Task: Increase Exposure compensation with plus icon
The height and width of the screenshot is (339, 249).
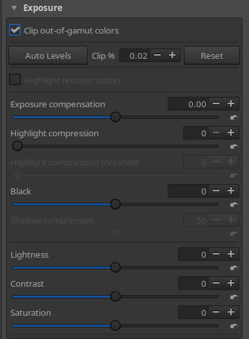Action: pos(231,103)
